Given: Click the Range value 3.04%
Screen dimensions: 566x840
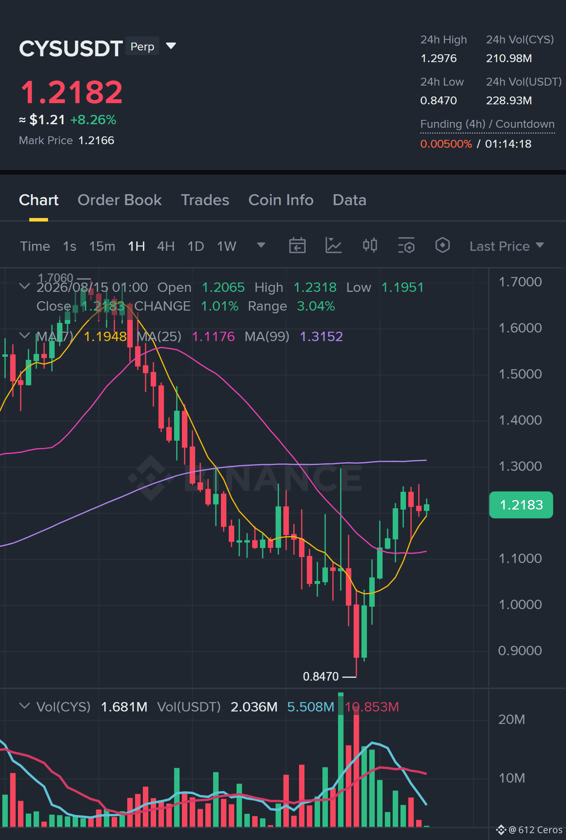Looking at the screenshot, I should [316, 306].
